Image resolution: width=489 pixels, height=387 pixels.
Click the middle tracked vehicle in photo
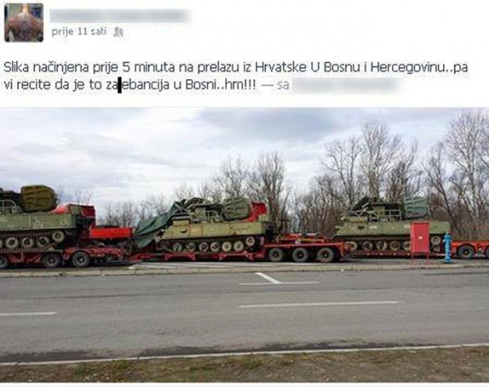tap(215, 225)
